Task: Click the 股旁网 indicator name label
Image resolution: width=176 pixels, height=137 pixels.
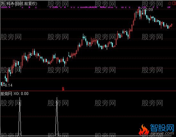Action: [6, 94]
